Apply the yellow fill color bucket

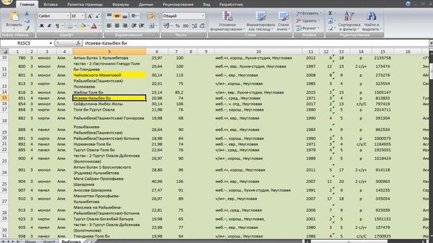[83, 26]
